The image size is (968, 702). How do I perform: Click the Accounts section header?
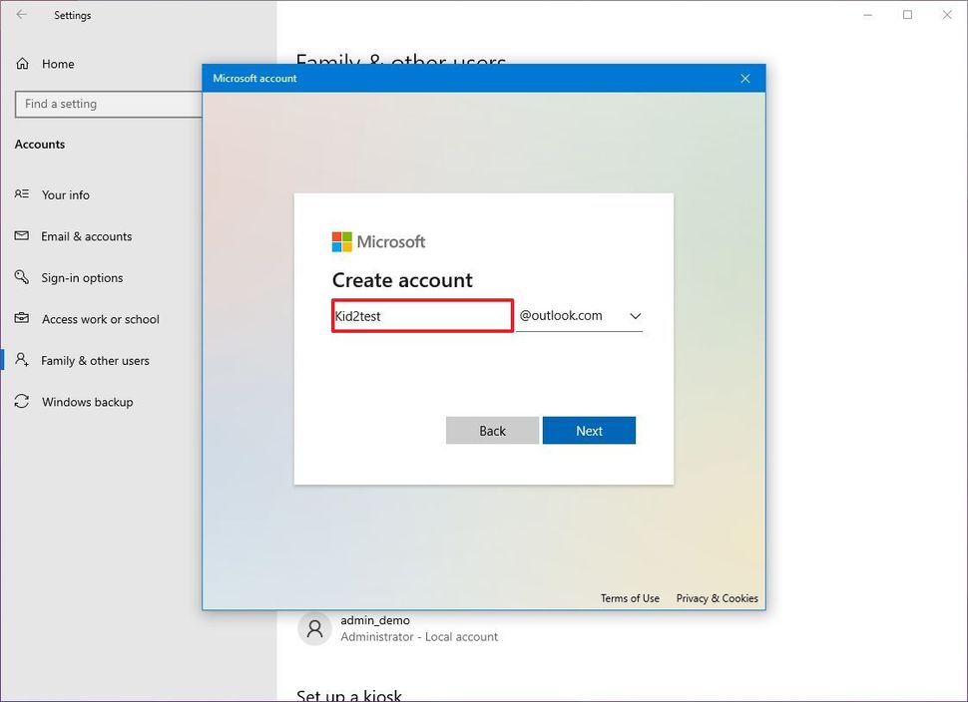coord(40,145)
